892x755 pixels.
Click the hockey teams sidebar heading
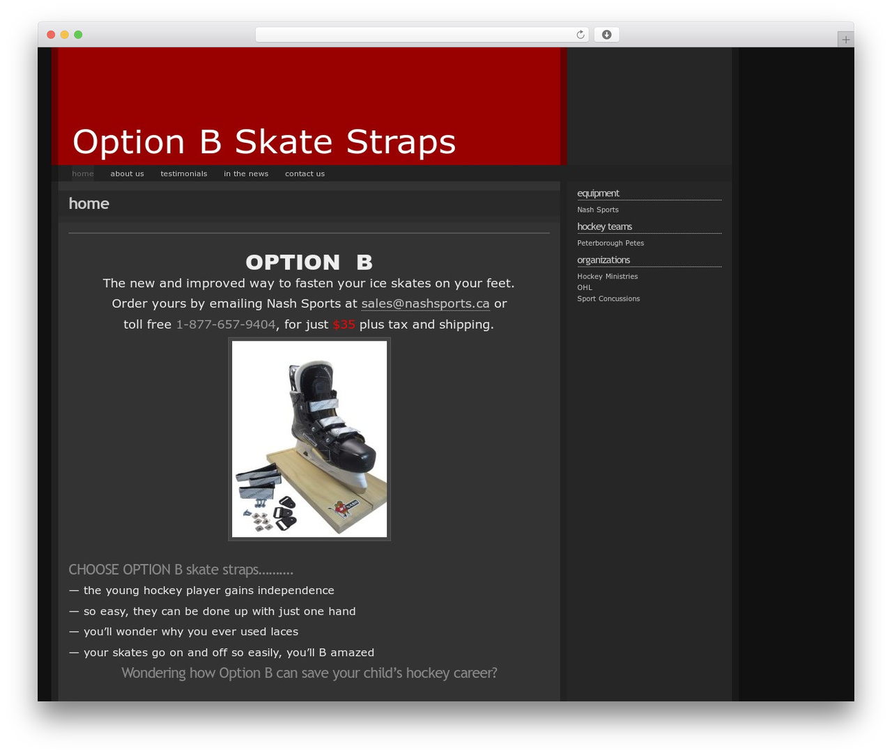(x=604, y=226)
